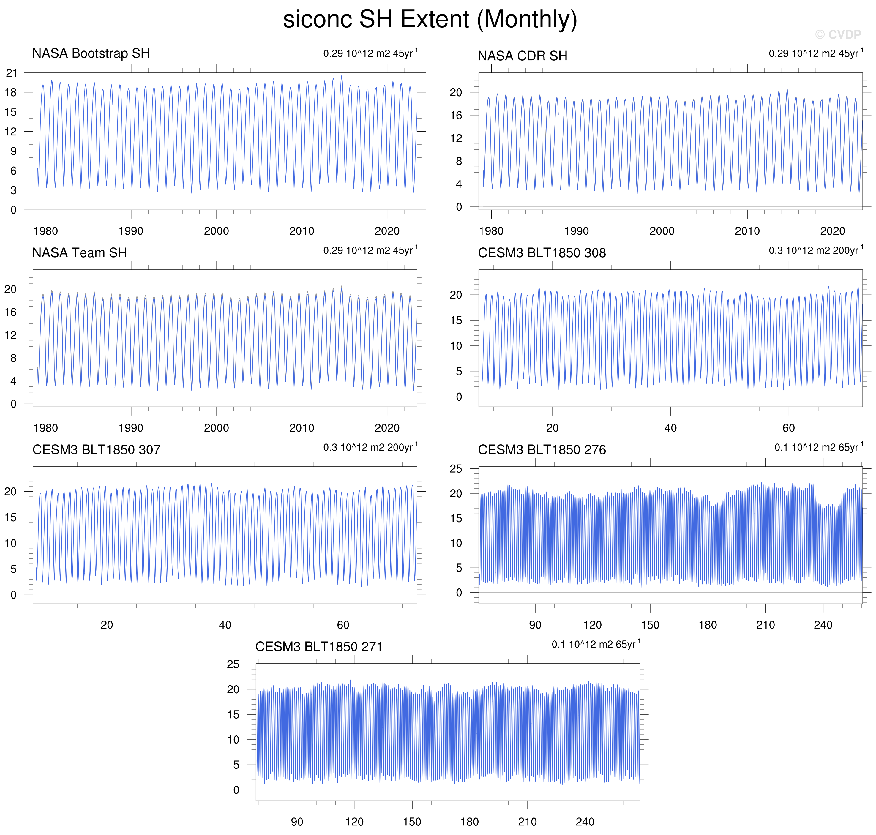Click the 'NASA Team SH' panel title
Image resolution: width=876 pixels, height=835 pixels.
[80, 253]
